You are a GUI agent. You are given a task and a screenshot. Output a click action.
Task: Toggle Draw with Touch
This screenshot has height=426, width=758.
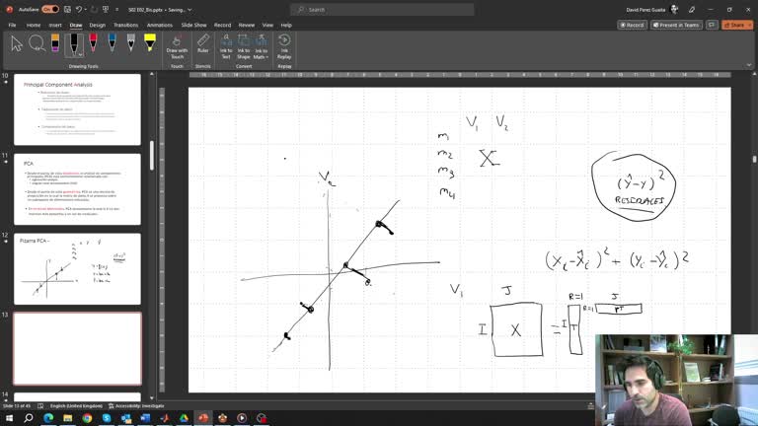point(177,46)
